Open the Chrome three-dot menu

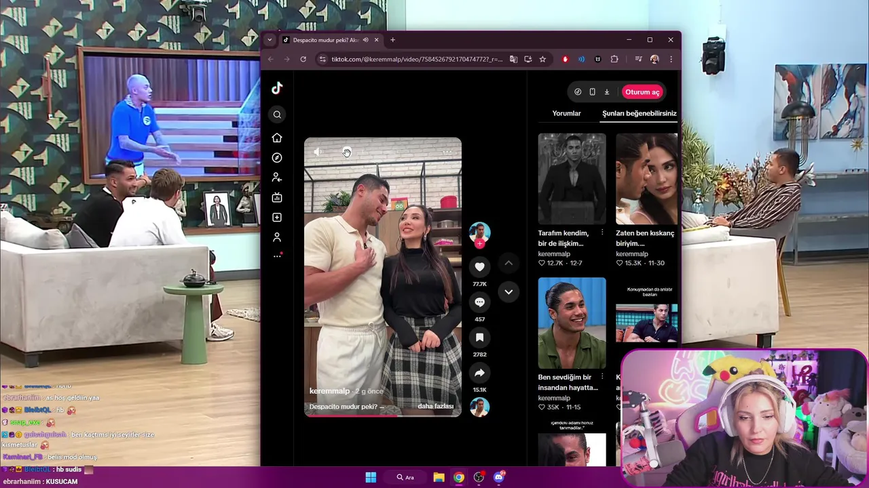click(x=671, y=59)
